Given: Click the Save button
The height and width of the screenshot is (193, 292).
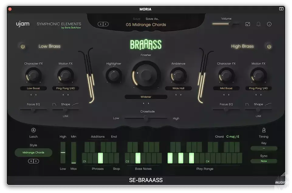Looking at the screenshot, I should 136,19.
